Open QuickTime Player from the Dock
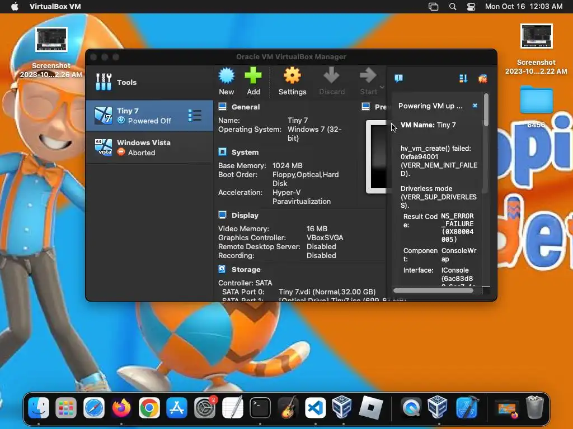Screen dimensions: 573x429 (411, 407)
